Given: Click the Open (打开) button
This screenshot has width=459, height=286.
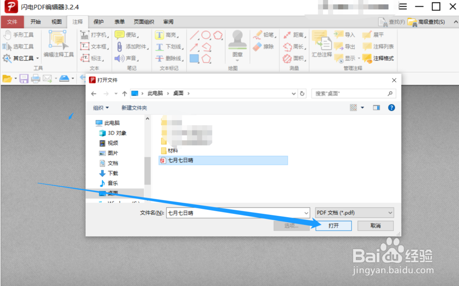Looking at the screenshot, I should click(333, 226).
